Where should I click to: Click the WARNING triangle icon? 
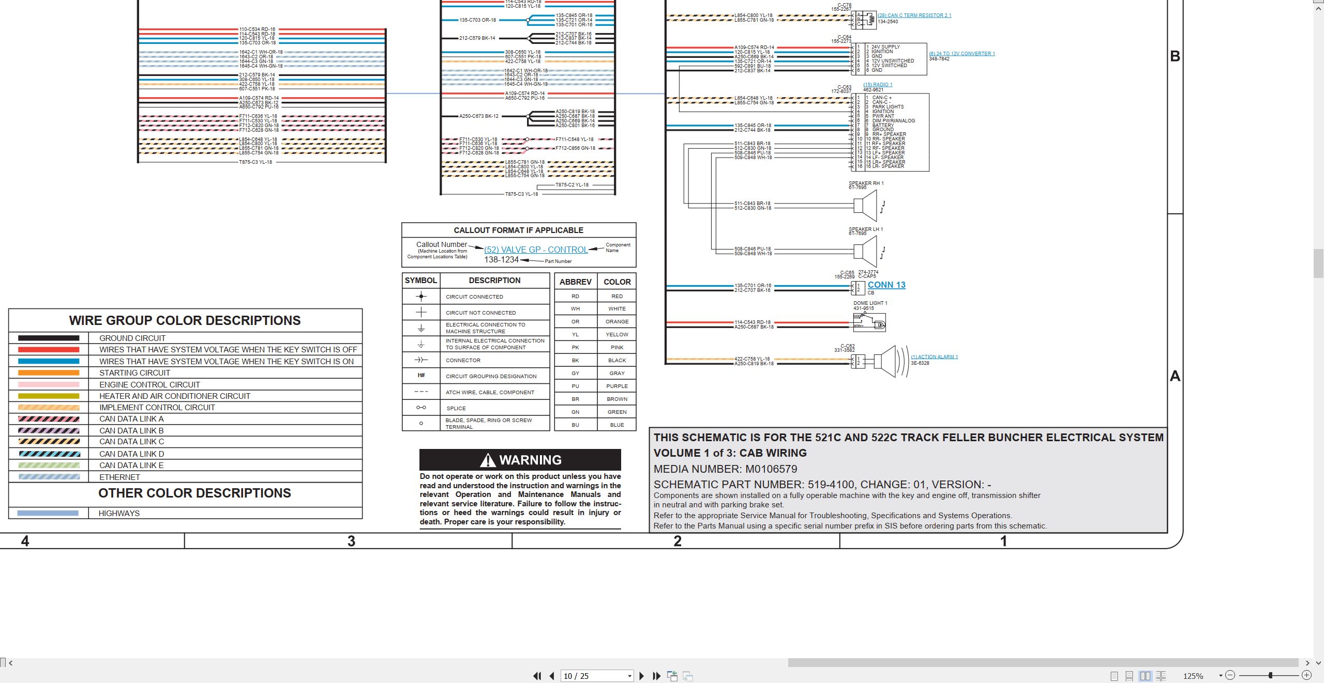click(488, 460)
